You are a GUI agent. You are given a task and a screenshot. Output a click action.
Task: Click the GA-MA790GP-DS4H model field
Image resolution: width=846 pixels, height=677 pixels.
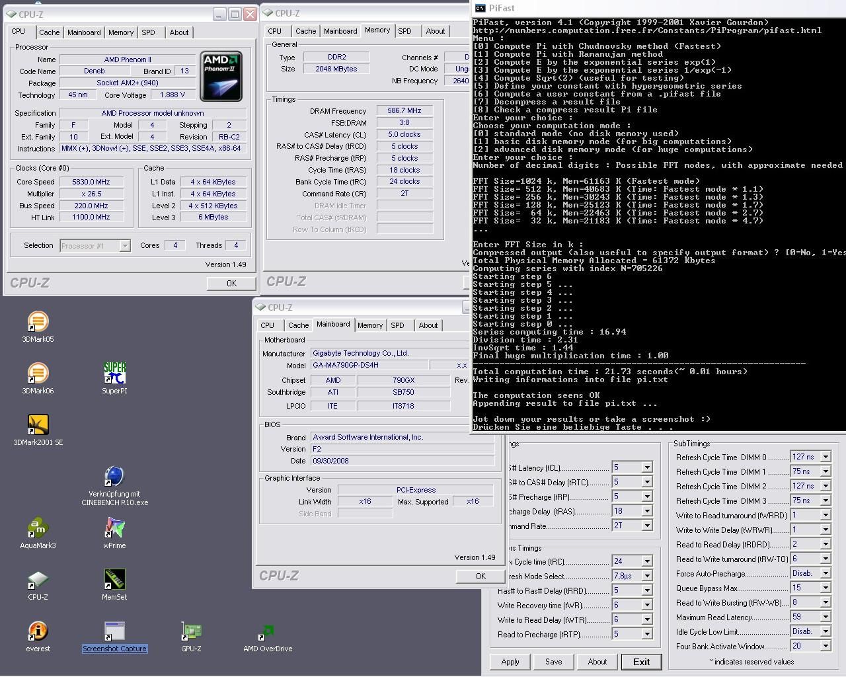click(369, 365)
